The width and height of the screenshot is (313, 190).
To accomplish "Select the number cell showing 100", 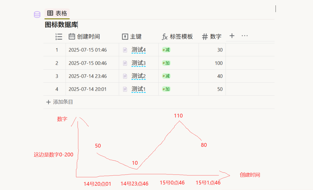I will (x=212, y=63).
